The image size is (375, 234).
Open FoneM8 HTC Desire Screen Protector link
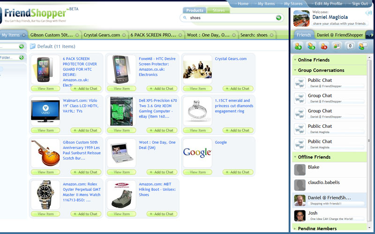[x=157, y=66]
